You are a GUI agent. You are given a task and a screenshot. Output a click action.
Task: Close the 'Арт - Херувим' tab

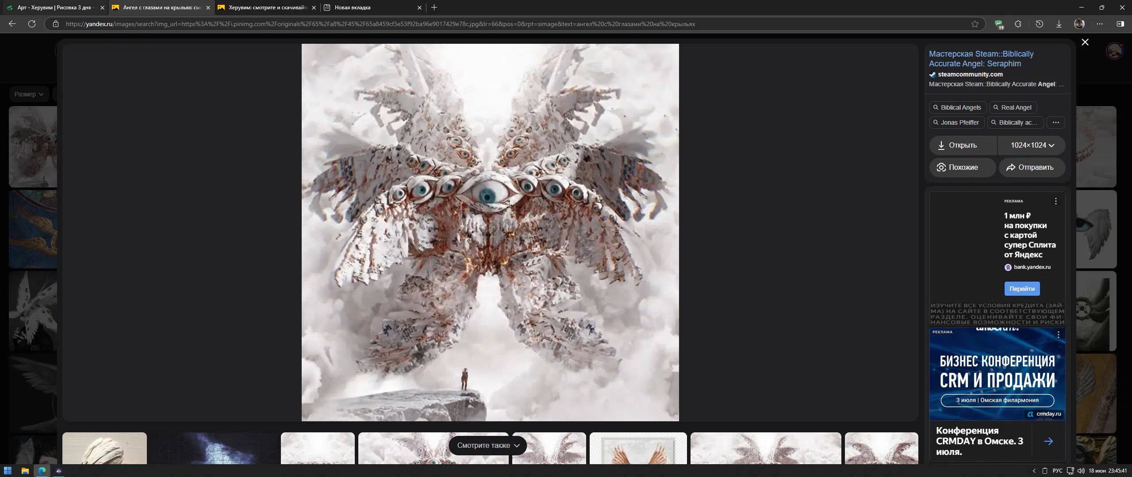point(102,8)
